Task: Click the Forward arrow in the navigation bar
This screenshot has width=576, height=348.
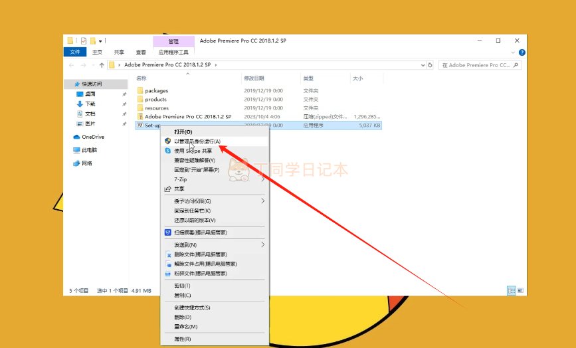Action: pos(84,65)
